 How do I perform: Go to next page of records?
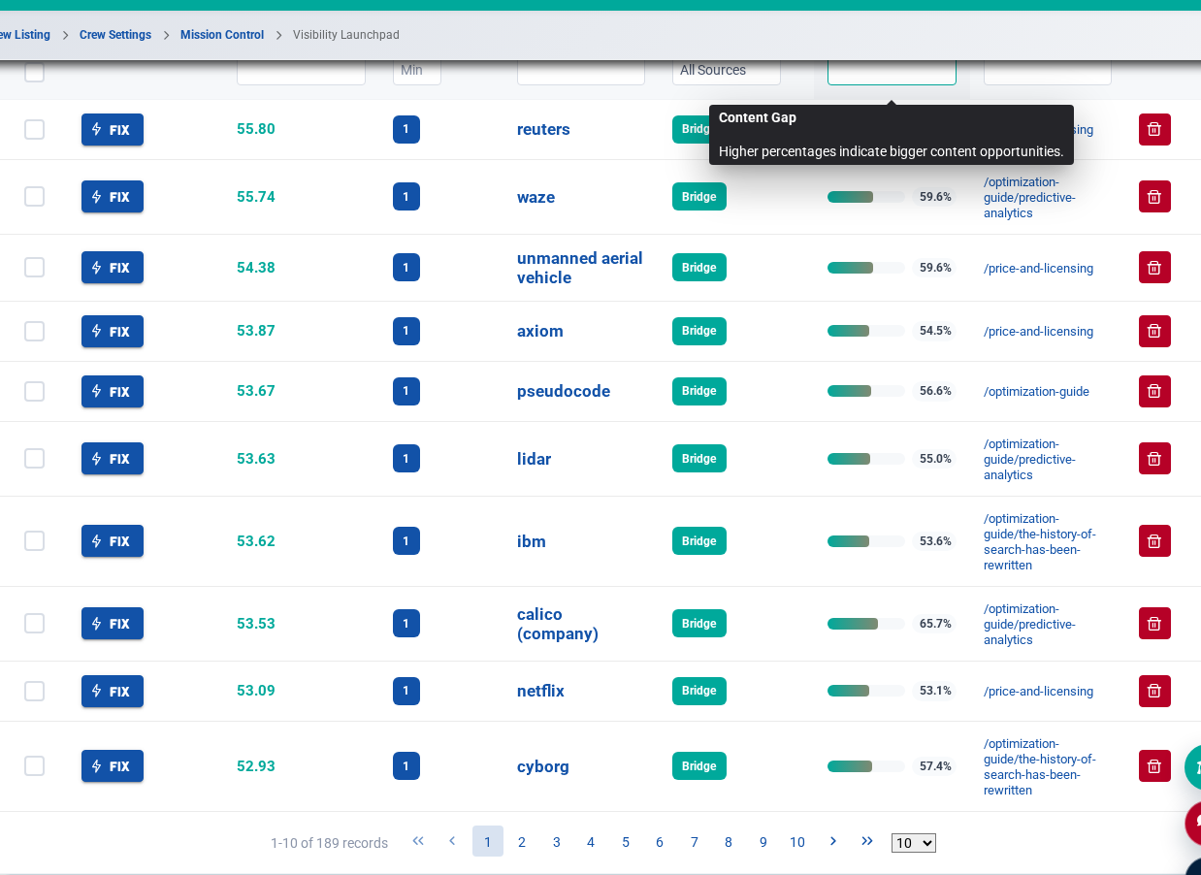832,841
